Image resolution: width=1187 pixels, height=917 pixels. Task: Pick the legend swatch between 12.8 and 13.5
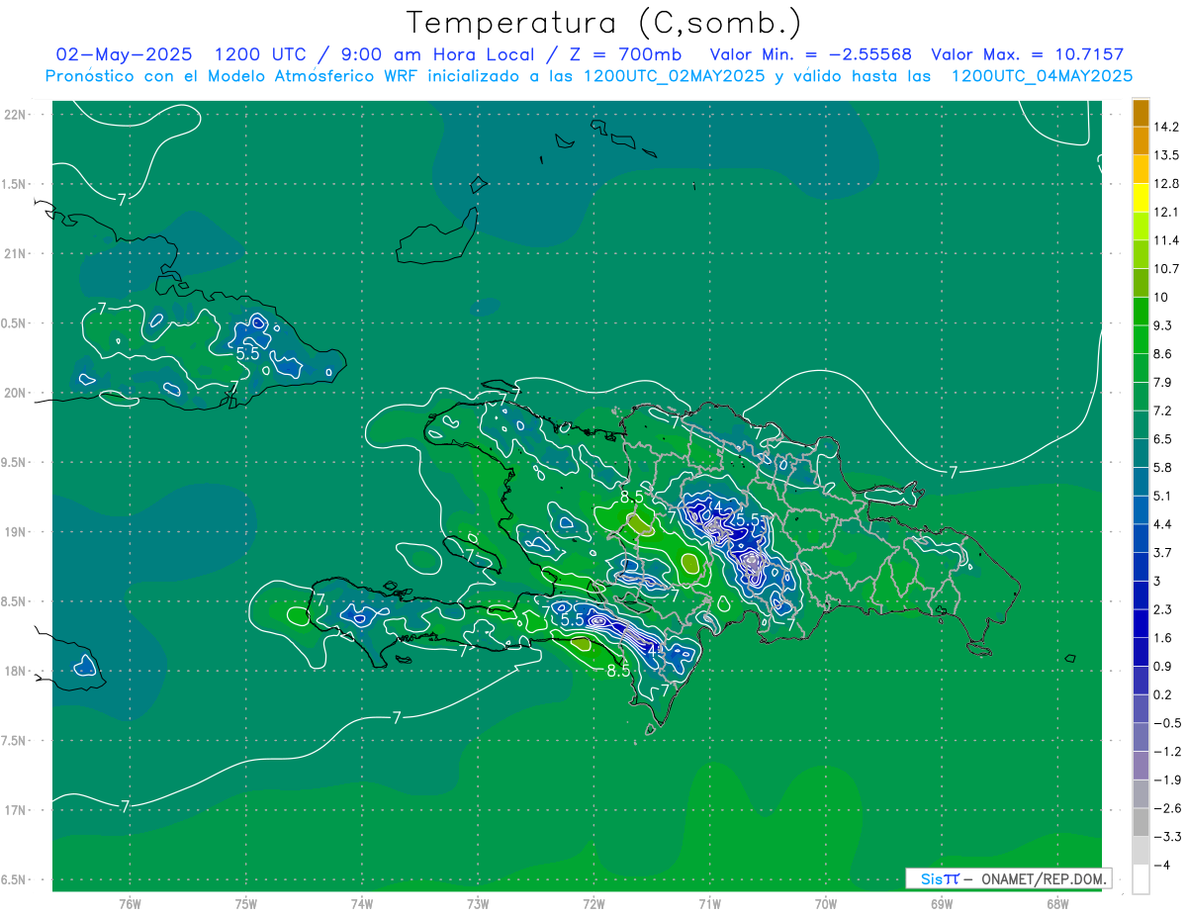tap(1141, 169)
